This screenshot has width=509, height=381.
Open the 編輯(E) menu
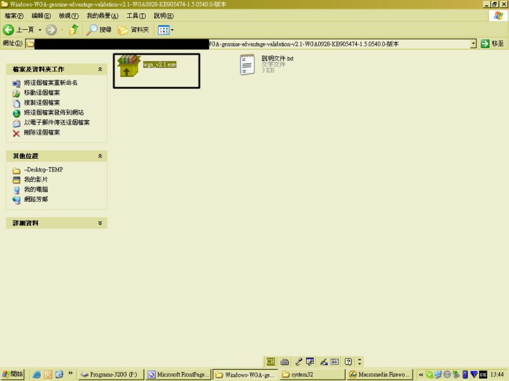41,15
